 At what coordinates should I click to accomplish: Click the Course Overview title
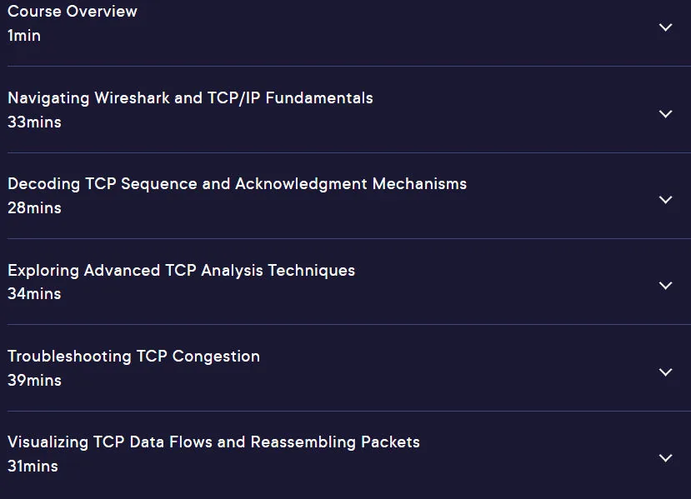[73, 12]
